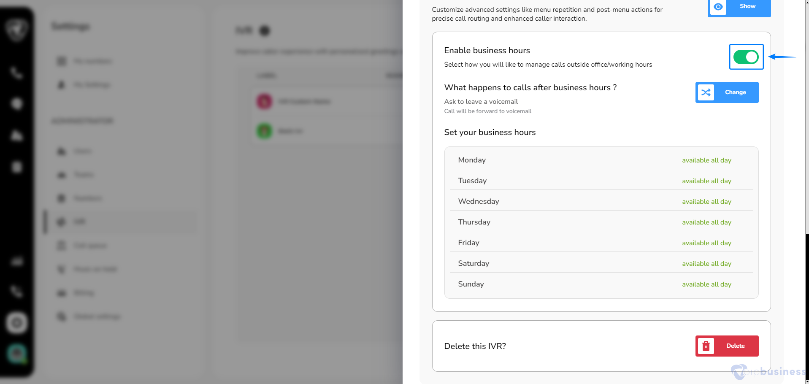Open Global settings in the settings menu

[x=97, y=316]
